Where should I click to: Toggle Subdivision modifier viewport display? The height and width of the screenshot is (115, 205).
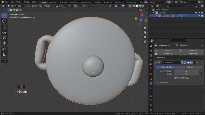(188, 63)
